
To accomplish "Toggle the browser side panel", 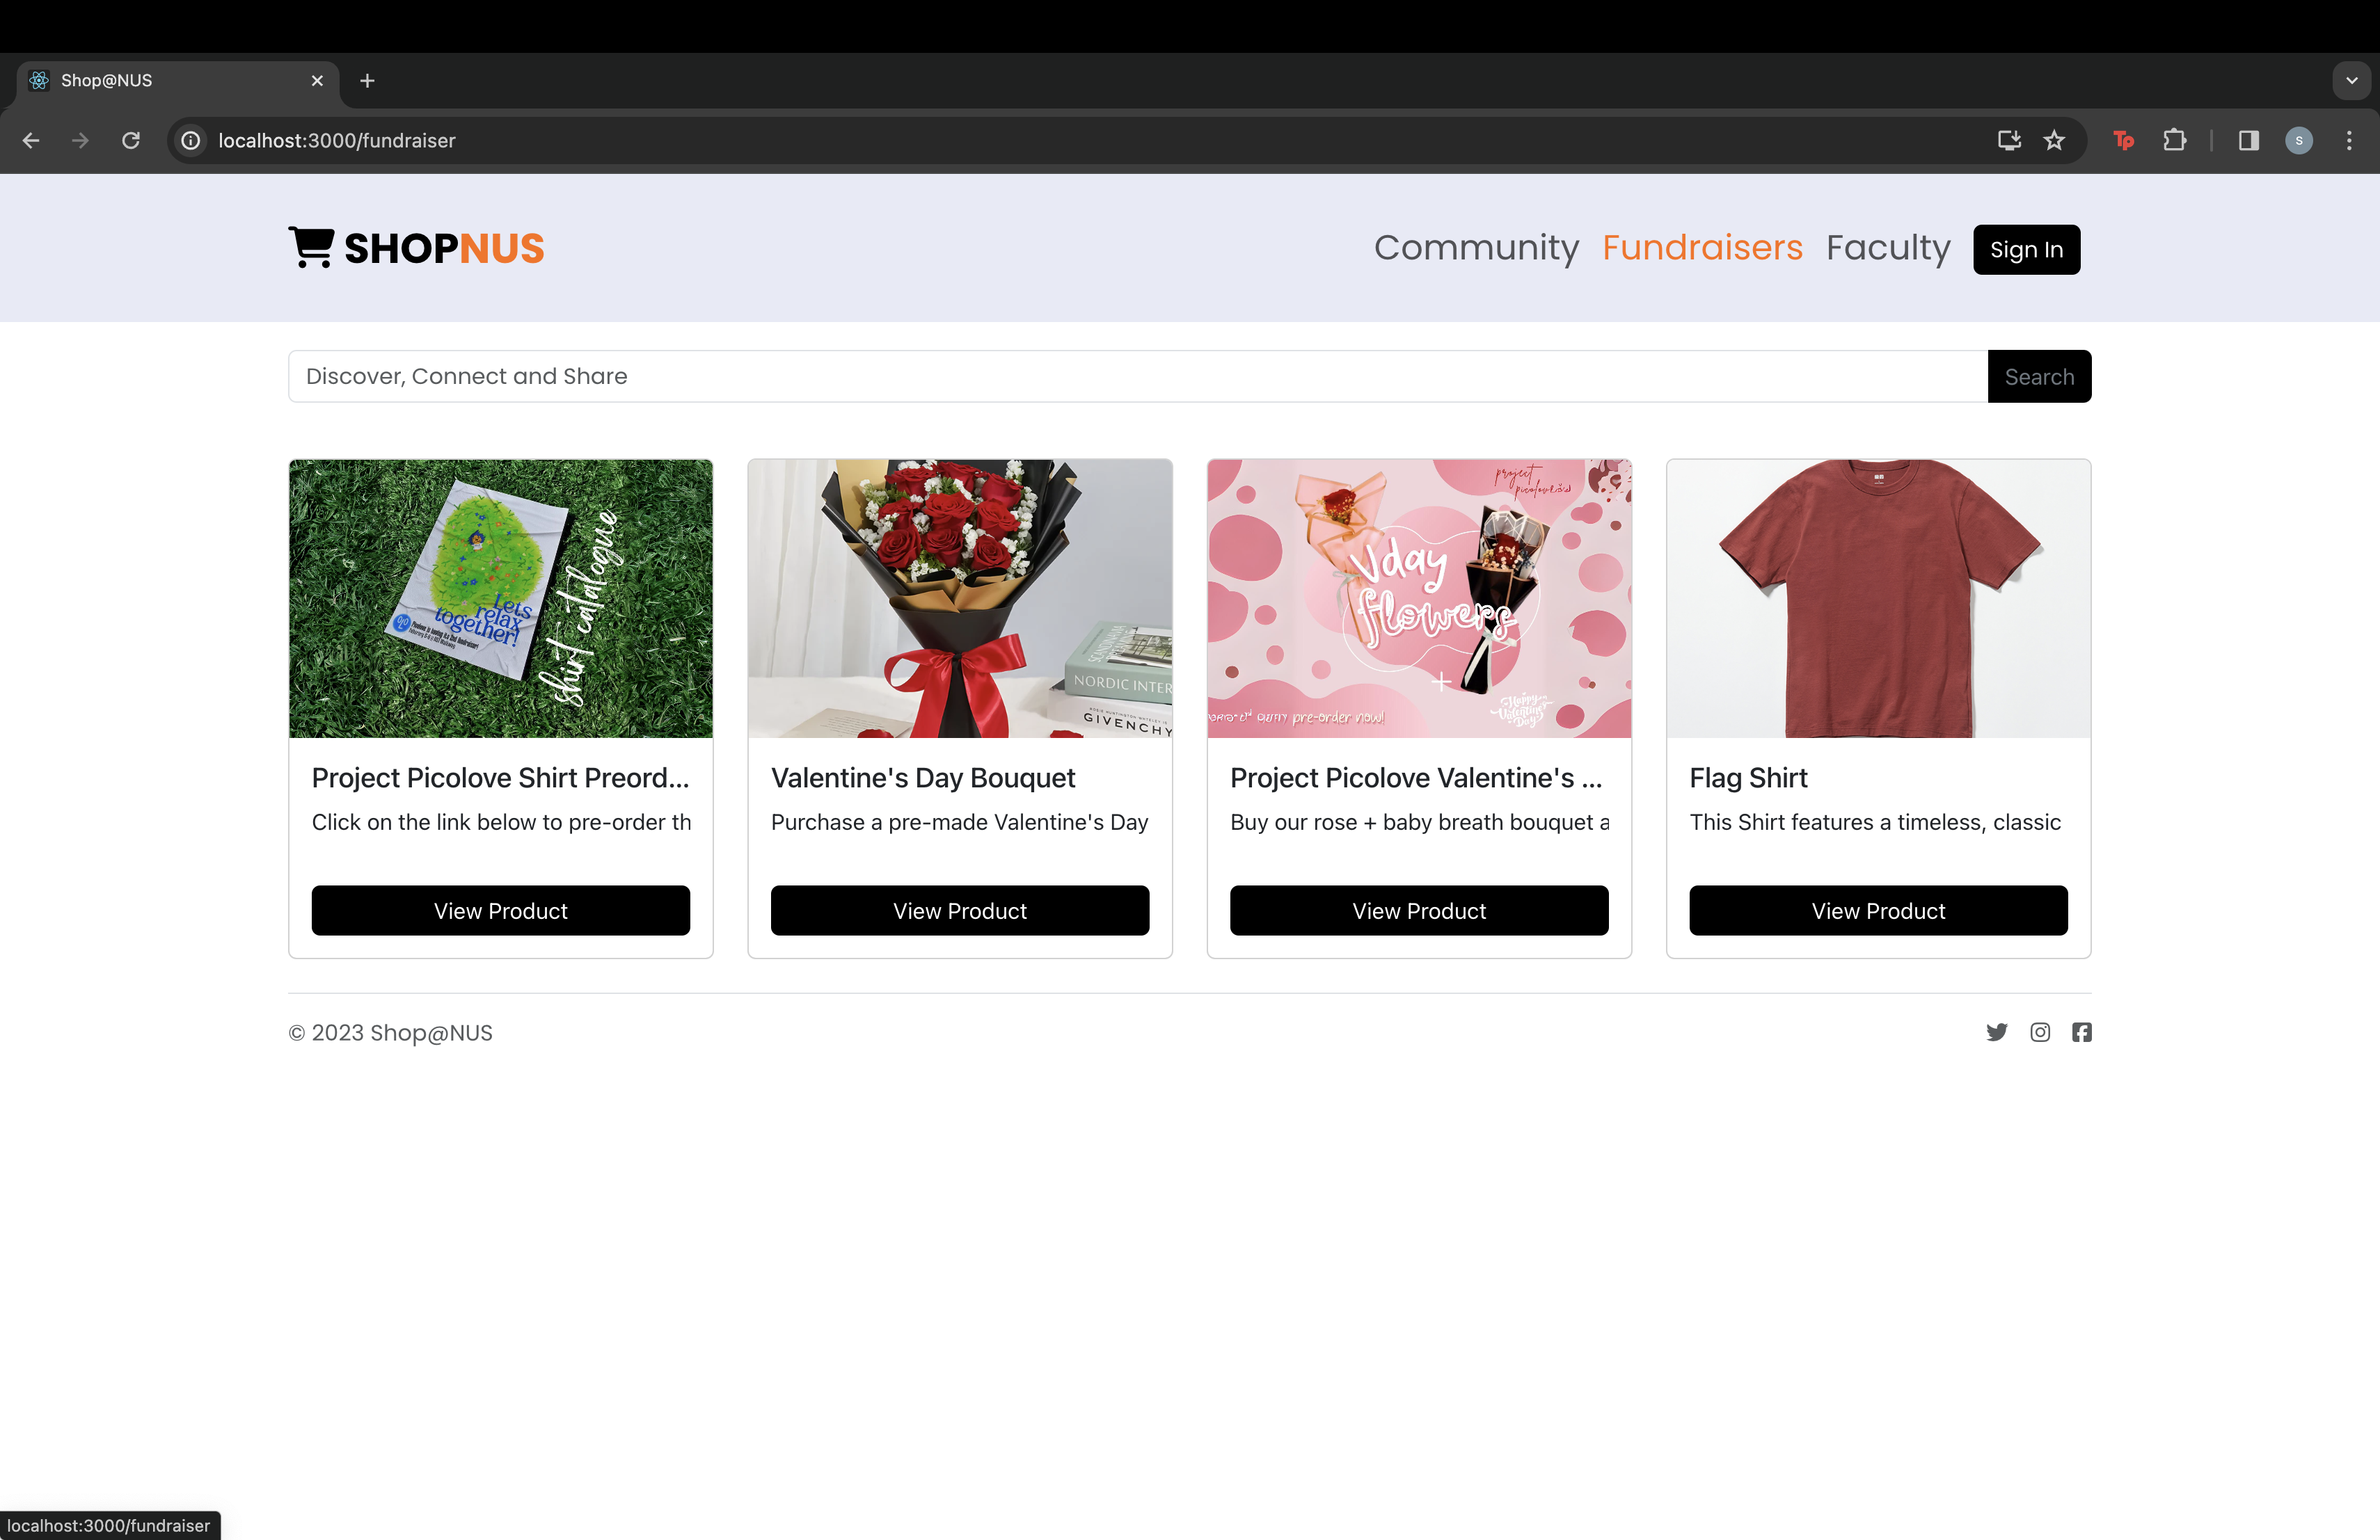I will (x=2248, y=141).
